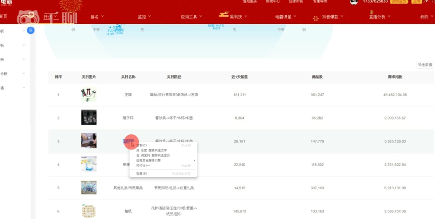Expand the 监控 navigation dropdown
Viewport: 435px width, 219px height.
click(144, 17)
